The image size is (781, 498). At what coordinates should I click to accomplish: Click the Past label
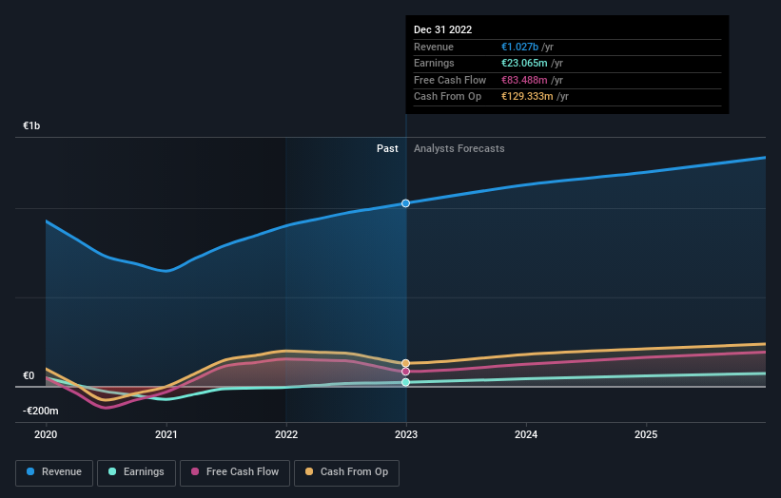click(387, 149)
